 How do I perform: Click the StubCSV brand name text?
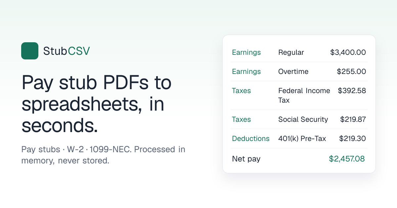tap(66, 51)
